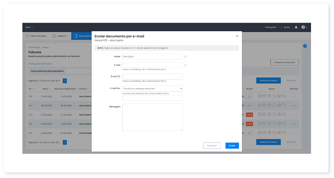334x178 pixels.
Task: Duplicate invoice P/5 with the copy icon
Action: click(x=269, y=96)
